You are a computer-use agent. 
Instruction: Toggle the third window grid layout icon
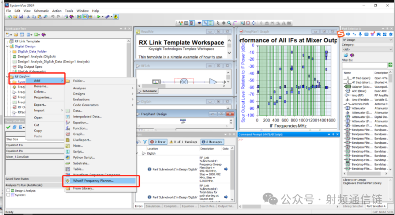tap(90, 16)
